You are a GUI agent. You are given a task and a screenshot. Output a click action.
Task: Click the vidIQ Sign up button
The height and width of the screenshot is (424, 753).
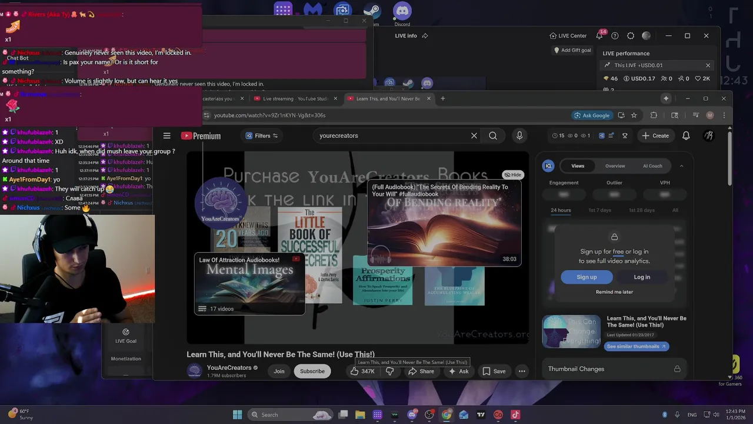[587, 277]
